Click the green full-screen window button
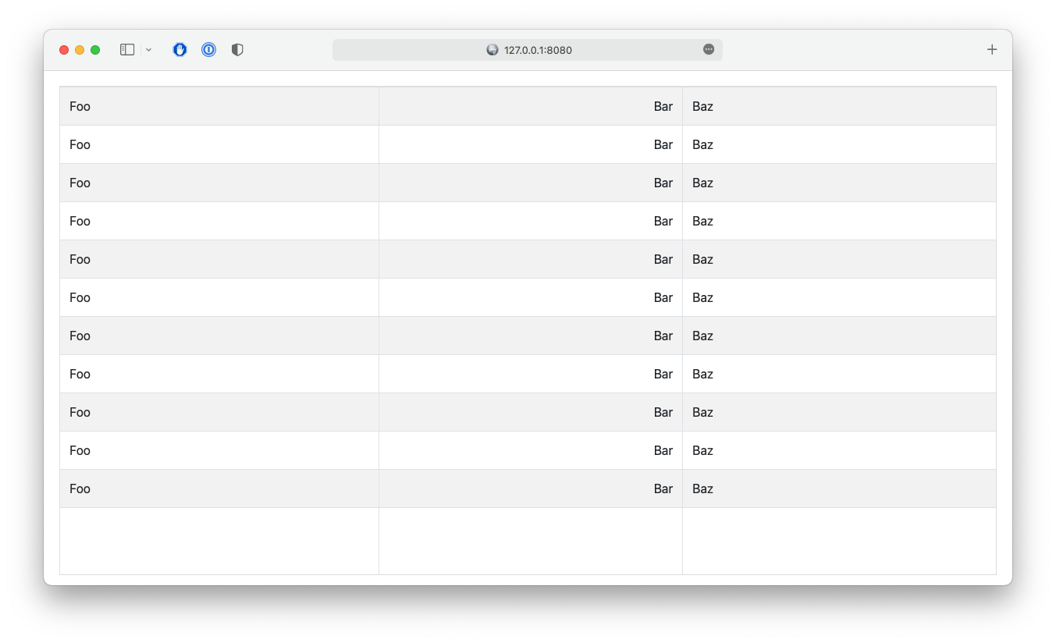 (x=95, y=50)
